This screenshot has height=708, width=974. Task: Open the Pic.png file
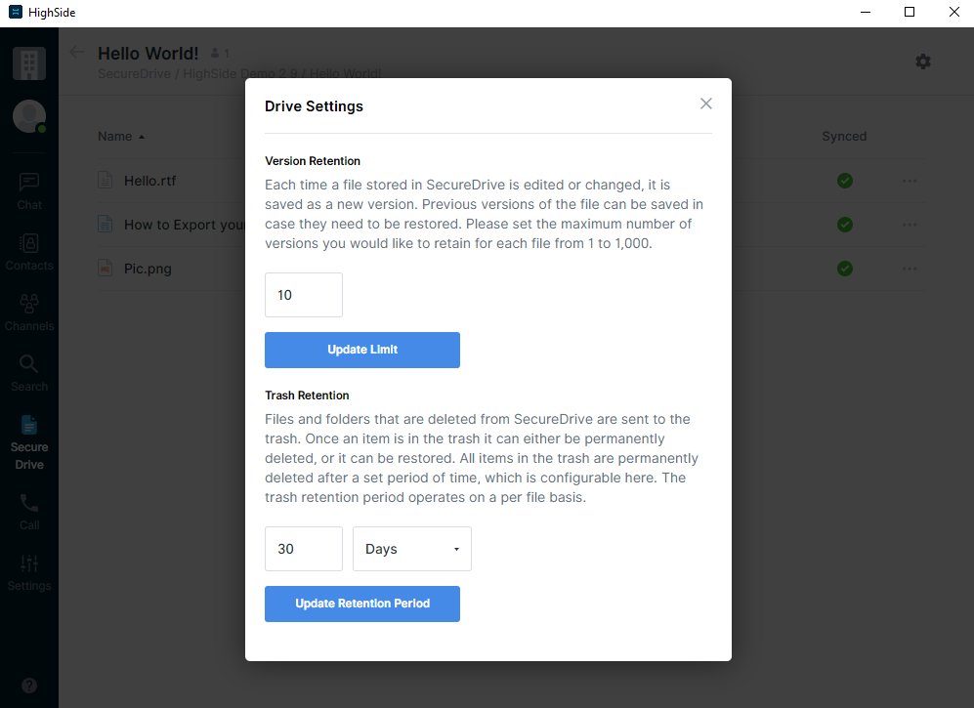[x=148, y=269]
